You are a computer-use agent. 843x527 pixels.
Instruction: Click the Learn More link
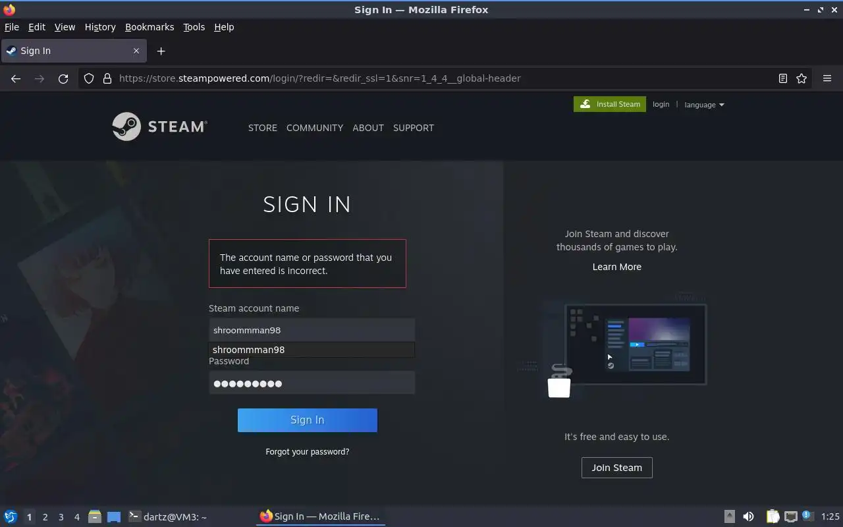tap(617, 267)
